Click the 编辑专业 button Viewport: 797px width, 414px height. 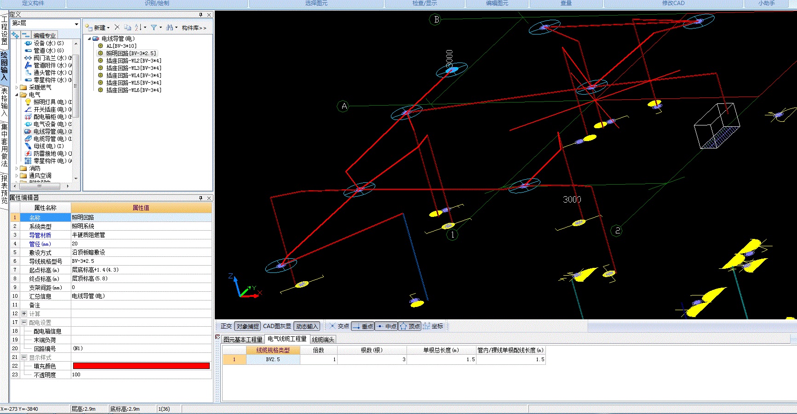pos(45,35)
